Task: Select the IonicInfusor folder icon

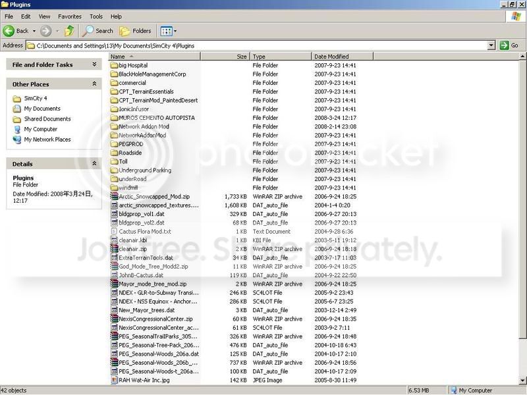Action: coord(114,109)
